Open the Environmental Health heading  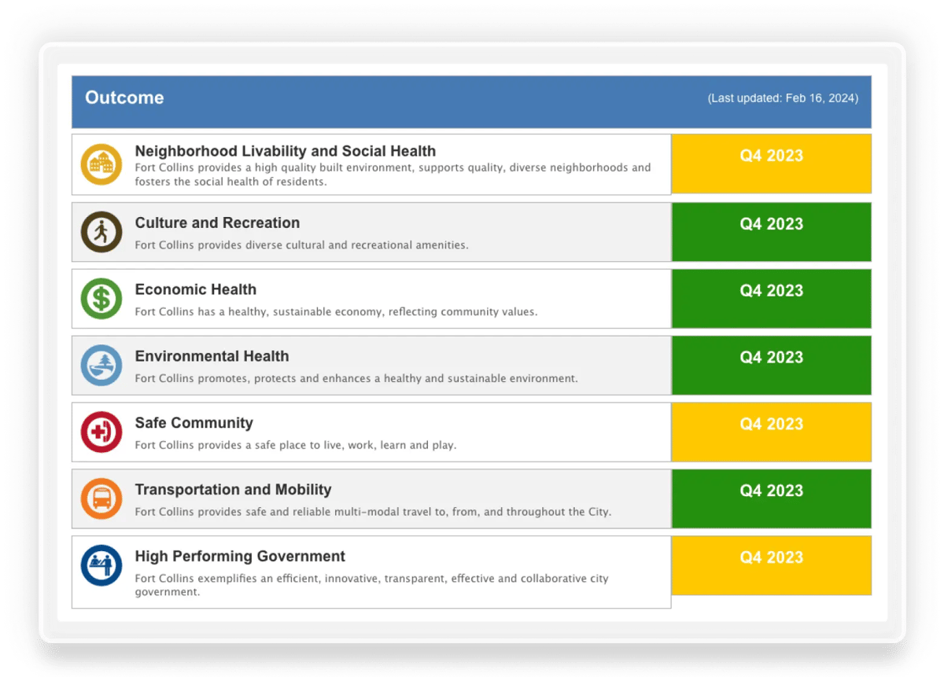coord(212,356)
